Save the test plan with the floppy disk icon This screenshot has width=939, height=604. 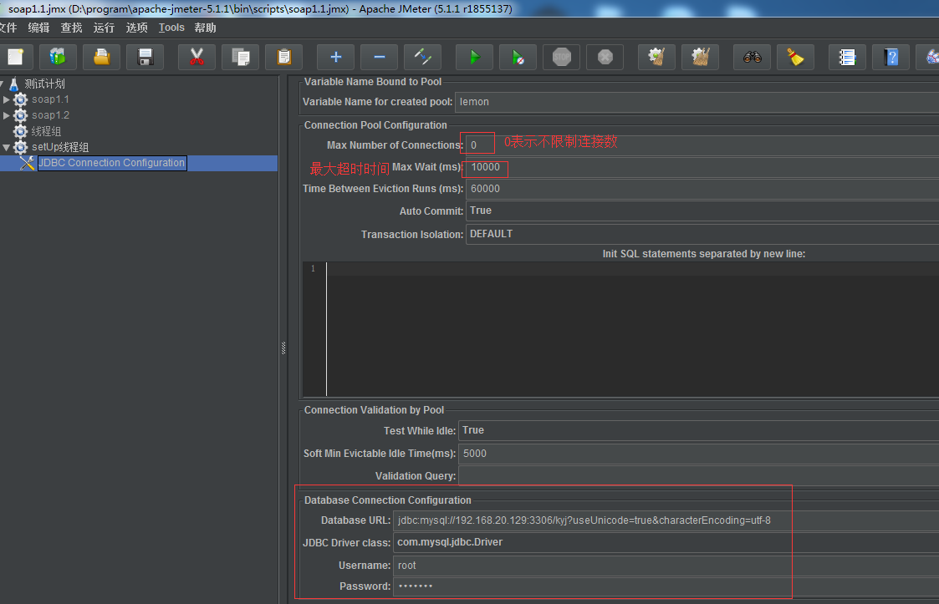145,57
